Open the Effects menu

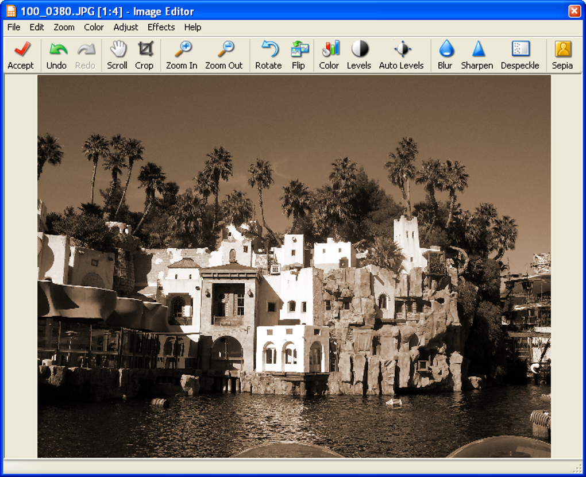tap(161, 27)
